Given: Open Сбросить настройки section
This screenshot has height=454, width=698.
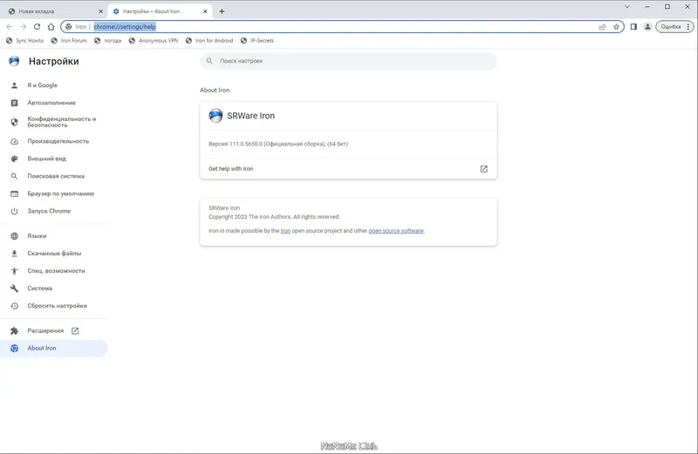Looking at the screenshot, I should pos(54,306).
